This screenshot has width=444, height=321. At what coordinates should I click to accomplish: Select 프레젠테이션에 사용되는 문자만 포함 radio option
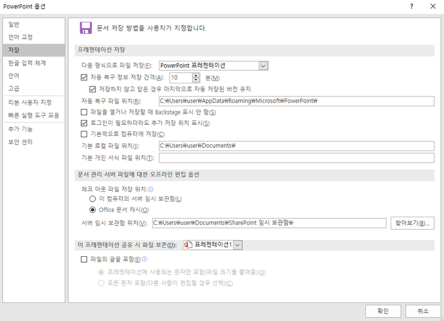click(101, 272)
